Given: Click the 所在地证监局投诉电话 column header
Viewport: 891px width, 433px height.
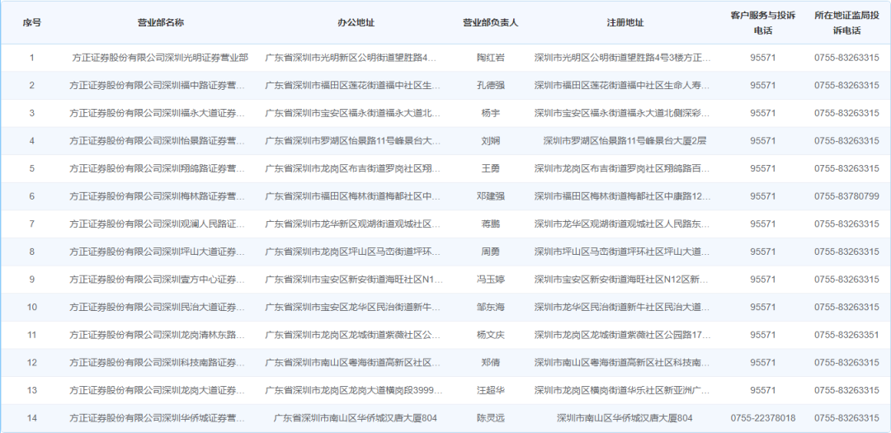Looking at the screenshot, I should [846, 23].
